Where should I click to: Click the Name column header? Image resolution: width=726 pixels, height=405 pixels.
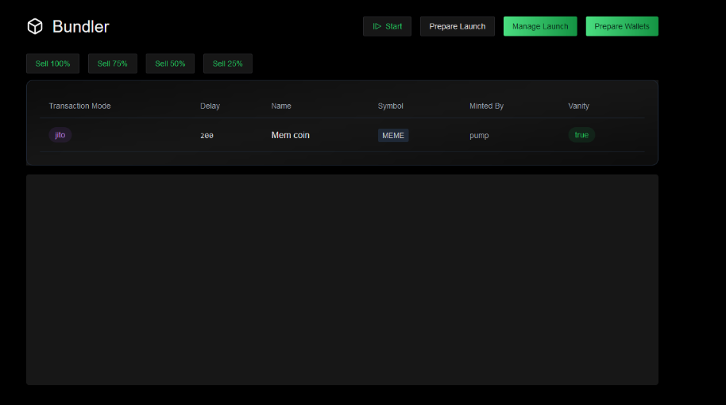pyautogui.click(x=281, y=106)
